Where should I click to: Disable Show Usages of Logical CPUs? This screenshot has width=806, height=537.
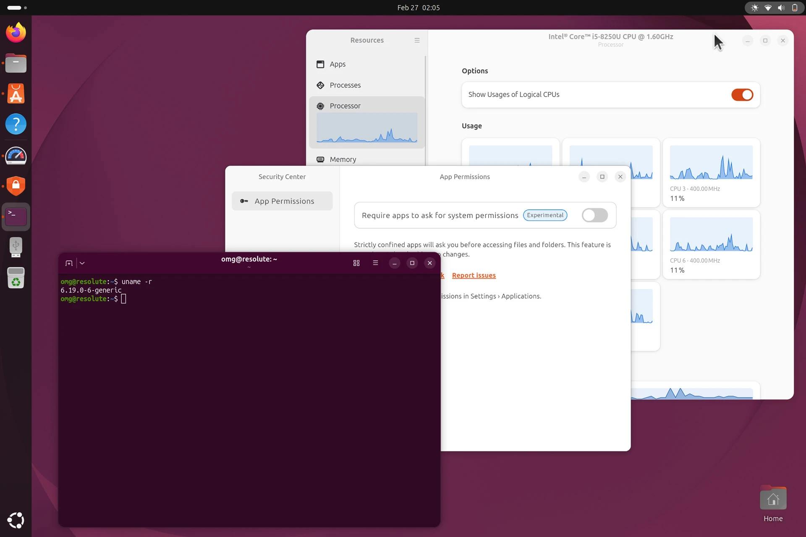(x=742, y=94)
